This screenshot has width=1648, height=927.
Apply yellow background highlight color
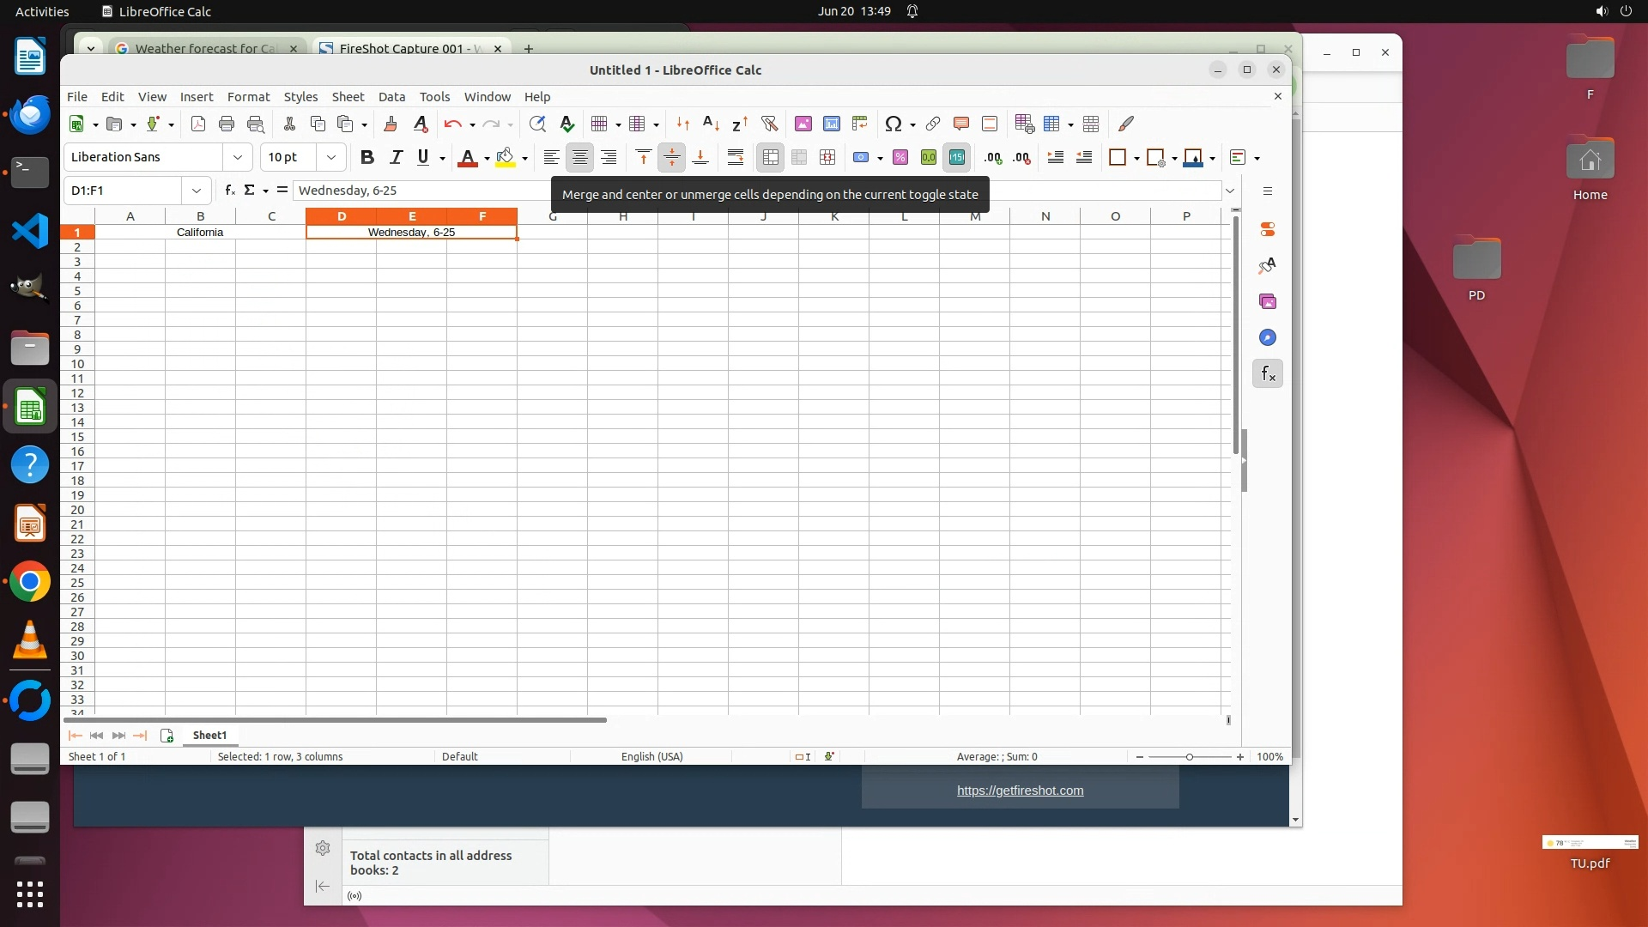[x=506, y=157]
